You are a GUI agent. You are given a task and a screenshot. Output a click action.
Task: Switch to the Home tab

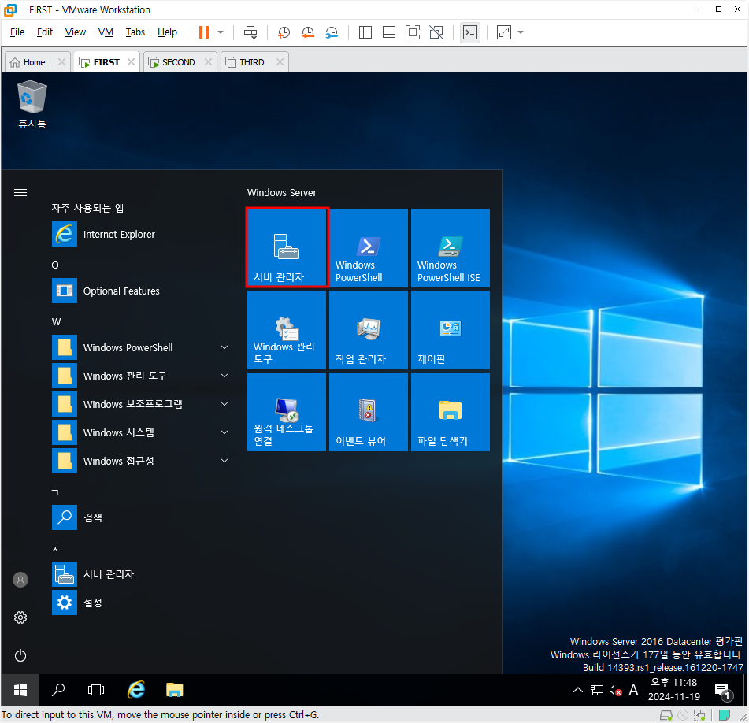(x=33, y=62)
